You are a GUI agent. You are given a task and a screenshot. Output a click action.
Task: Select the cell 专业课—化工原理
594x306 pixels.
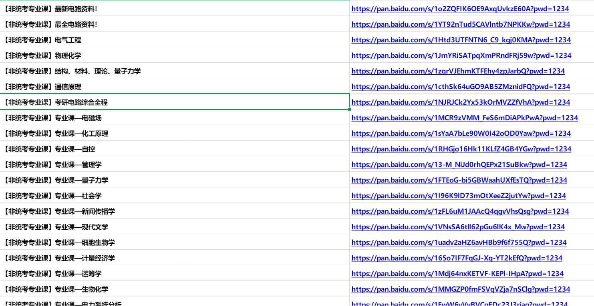click(x=175, y=133)
